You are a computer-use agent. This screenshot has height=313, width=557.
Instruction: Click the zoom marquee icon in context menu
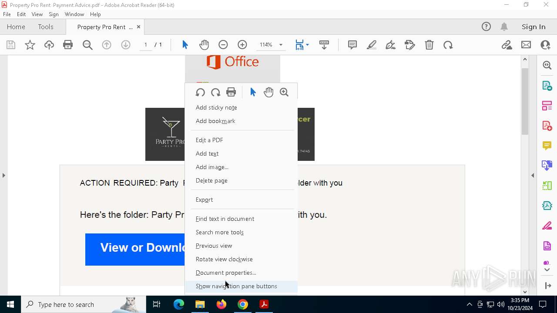pos(284,92)
